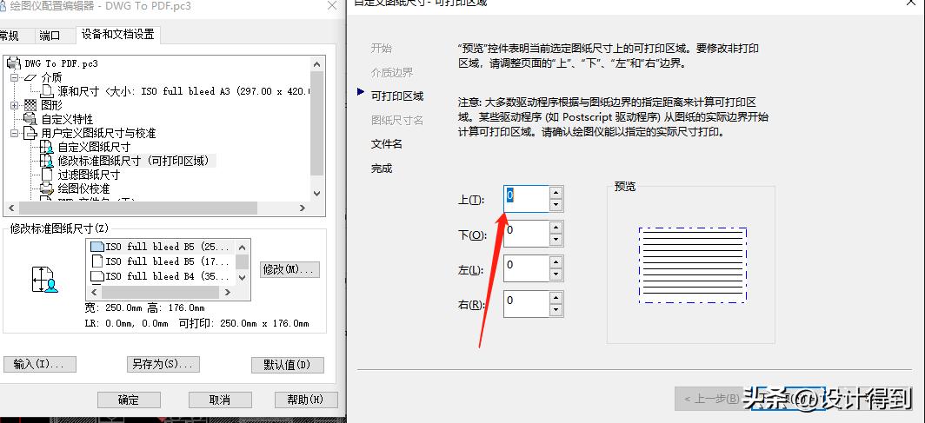Click the 默认值(D) button
Screen dimensions: 925x423
pyautogui.click(x=287, y=365)
